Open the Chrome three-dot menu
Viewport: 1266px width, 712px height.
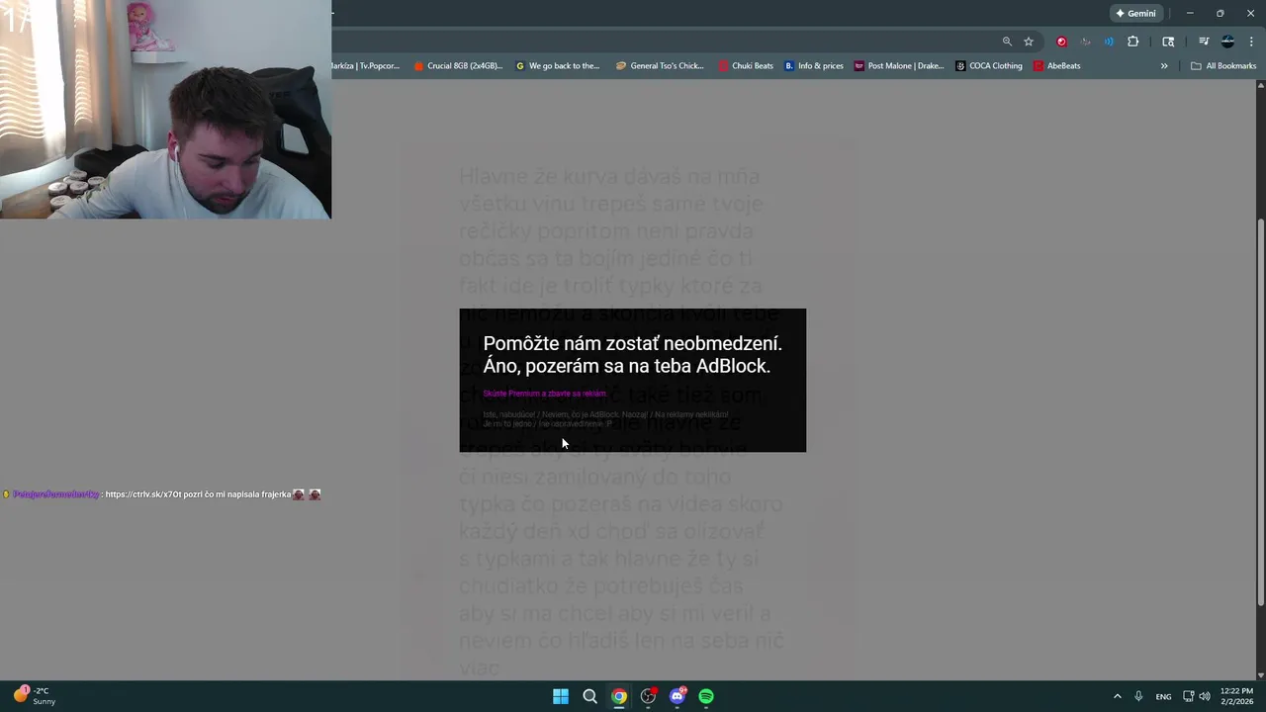1252,42
